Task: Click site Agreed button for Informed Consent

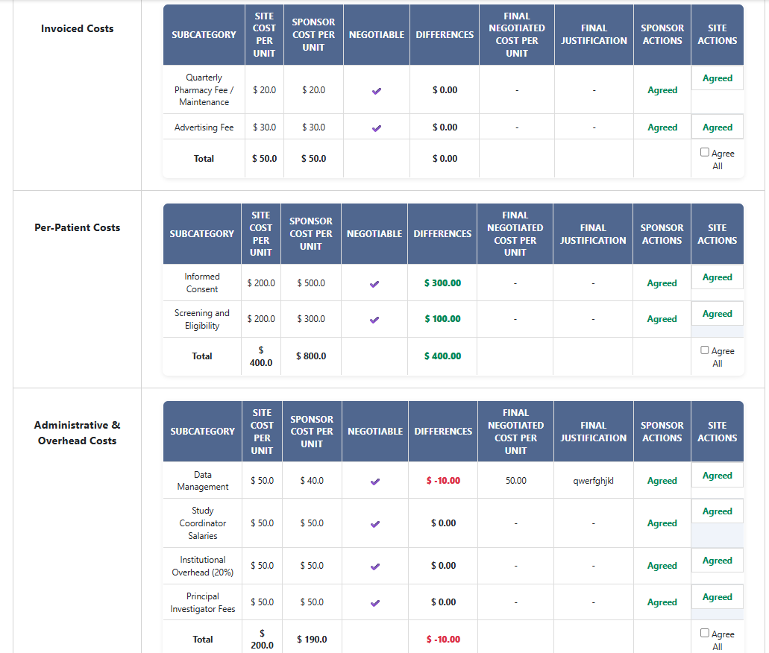Action: pyautogui.click(x=717, y=277)
